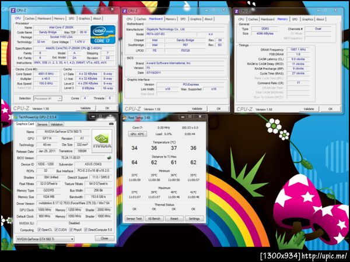This screenshot has height=262, width=350.
Task: Click OK in the Mainboard CPU-Z window
Action: click(x=219, y=109)
